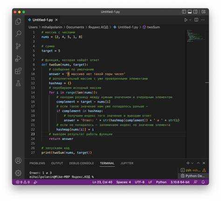221x201 pixels.
Task: Toggle the primary side bar layout icon
Action: (x=184, y=12)
